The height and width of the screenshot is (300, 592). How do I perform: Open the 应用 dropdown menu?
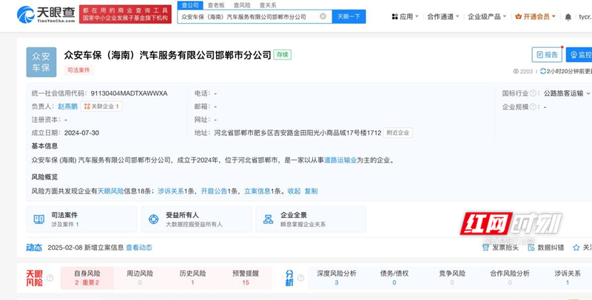click(406, 16)
